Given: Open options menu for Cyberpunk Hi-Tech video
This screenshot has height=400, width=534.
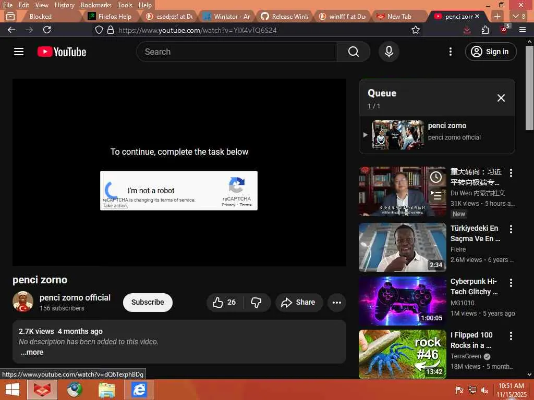Looking at the screenshot, I should pos(511,282).
